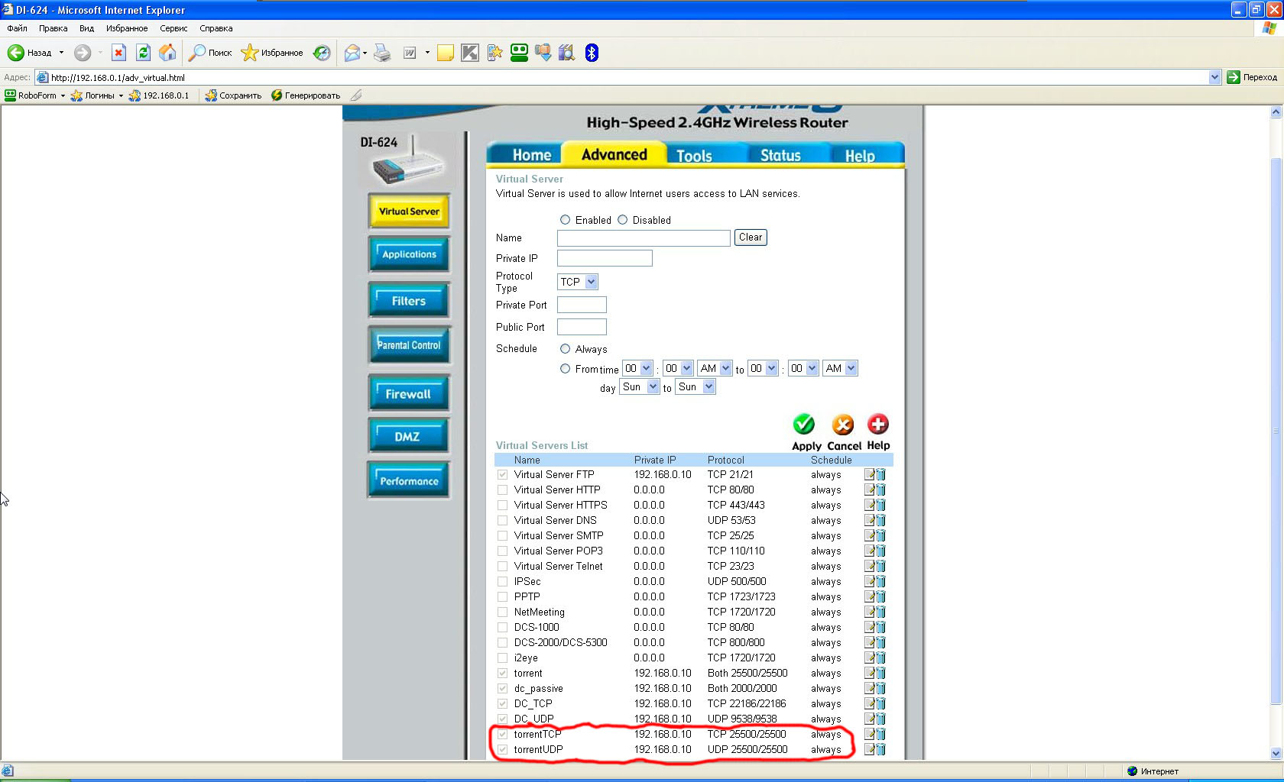Image resolution: width=1284 pixels, height=782 pixels.
Task: Refresh the page with toolbar icon
Action: pyautogui.click(x=143, y=53)
